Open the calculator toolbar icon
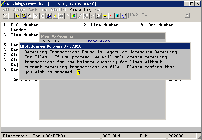 pos(117,16)
